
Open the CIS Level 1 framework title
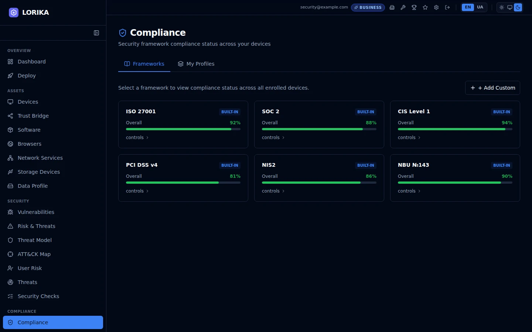[x=414, y=111]
